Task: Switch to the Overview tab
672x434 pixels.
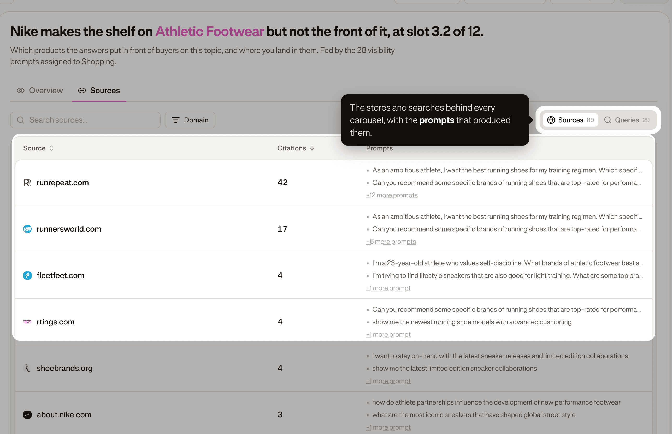Action: pos(40,91)
